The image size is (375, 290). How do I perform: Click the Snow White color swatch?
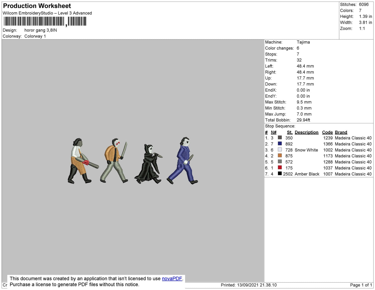click(280, 150)
